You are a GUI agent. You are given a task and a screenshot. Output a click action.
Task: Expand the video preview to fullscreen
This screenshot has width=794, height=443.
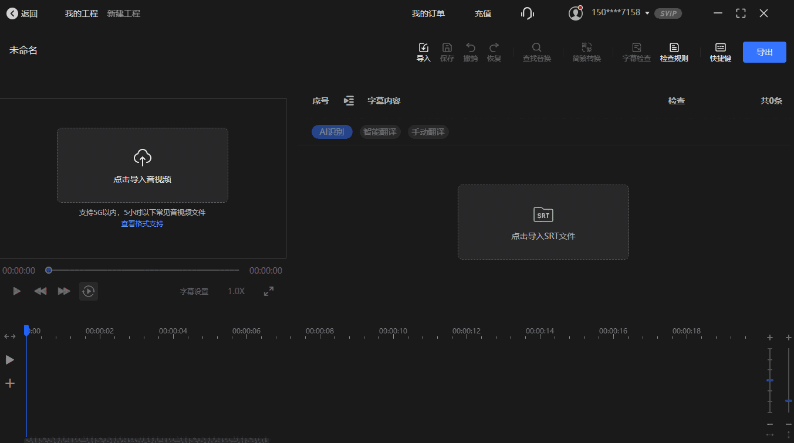click(269, 291)
